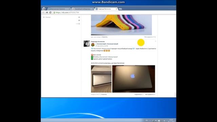Go back with the browser back arrow
This screenshot has width=217, height=122.
[x=43, y=13]
